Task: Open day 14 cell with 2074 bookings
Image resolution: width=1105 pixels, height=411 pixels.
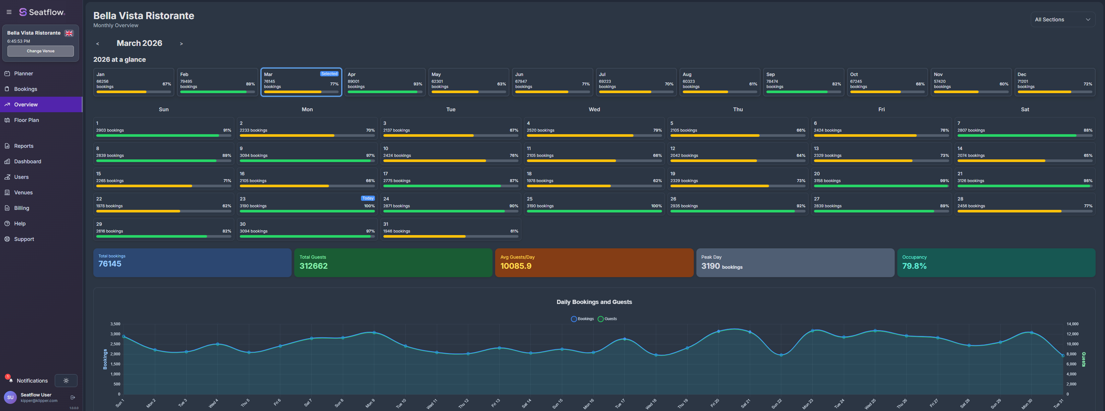Action: 1025,154
